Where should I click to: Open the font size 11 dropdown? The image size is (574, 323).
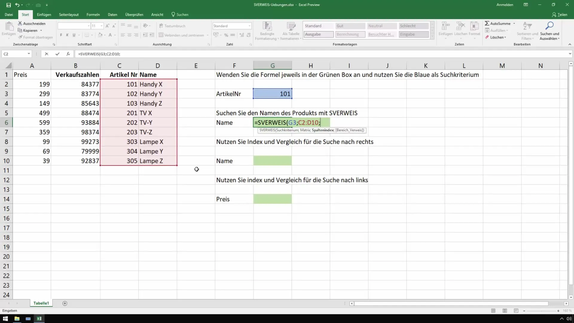point(97,26)
